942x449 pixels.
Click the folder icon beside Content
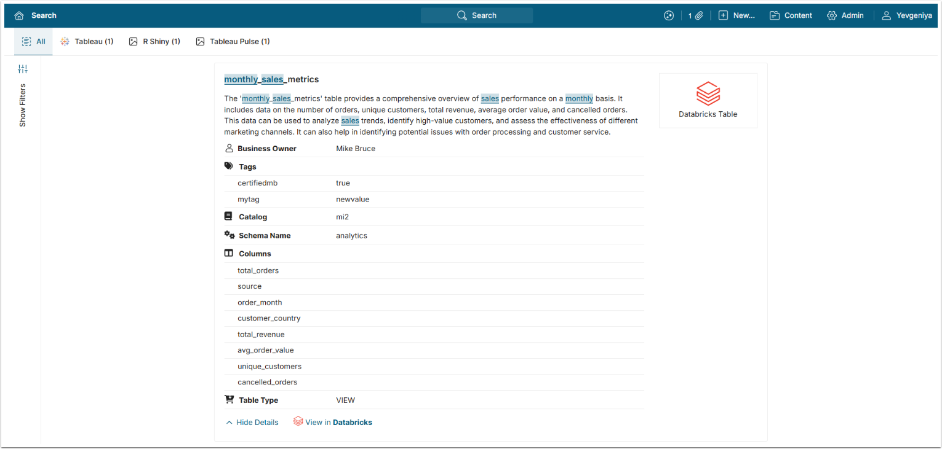click(x=775, y=15)
